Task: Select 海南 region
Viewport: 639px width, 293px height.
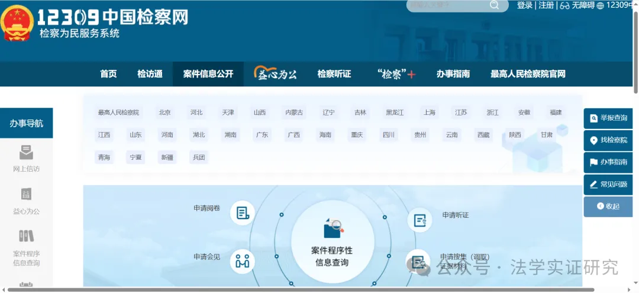Action: tap(325, 135)
